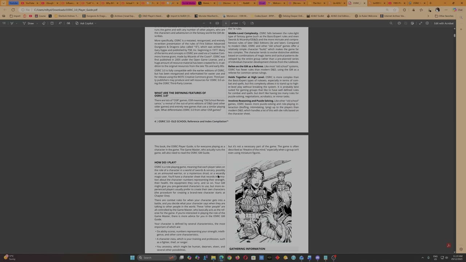Screen dimensions: 466x262
Task: Open the Monster Manifest bookmark
Action: pyautogui.click(x=207, y=16)
